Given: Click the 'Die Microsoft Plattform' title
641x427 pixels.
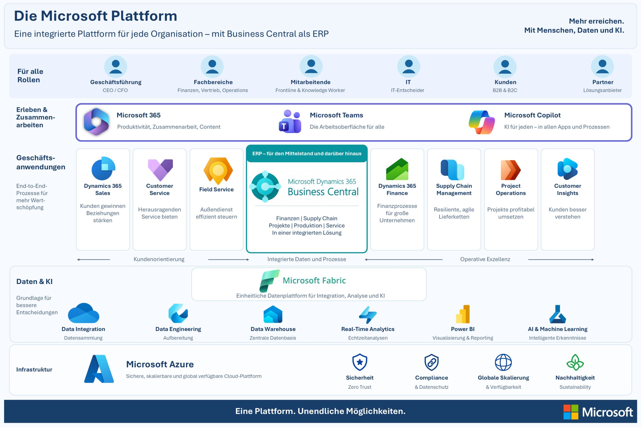Looking at the screenshot, I should click(96, 16).
